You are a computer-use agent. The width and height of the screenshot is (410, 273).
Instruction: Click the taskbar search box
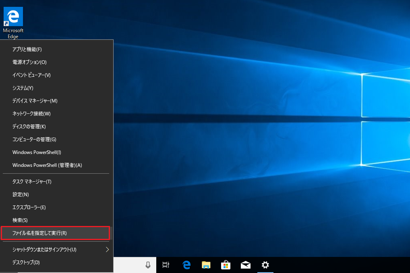pyautogui.click(x=135, y=265)
